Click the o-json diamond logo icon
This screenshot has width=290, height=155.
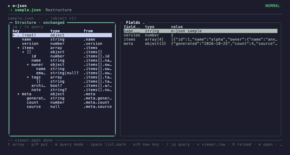(x=9, y=6)
